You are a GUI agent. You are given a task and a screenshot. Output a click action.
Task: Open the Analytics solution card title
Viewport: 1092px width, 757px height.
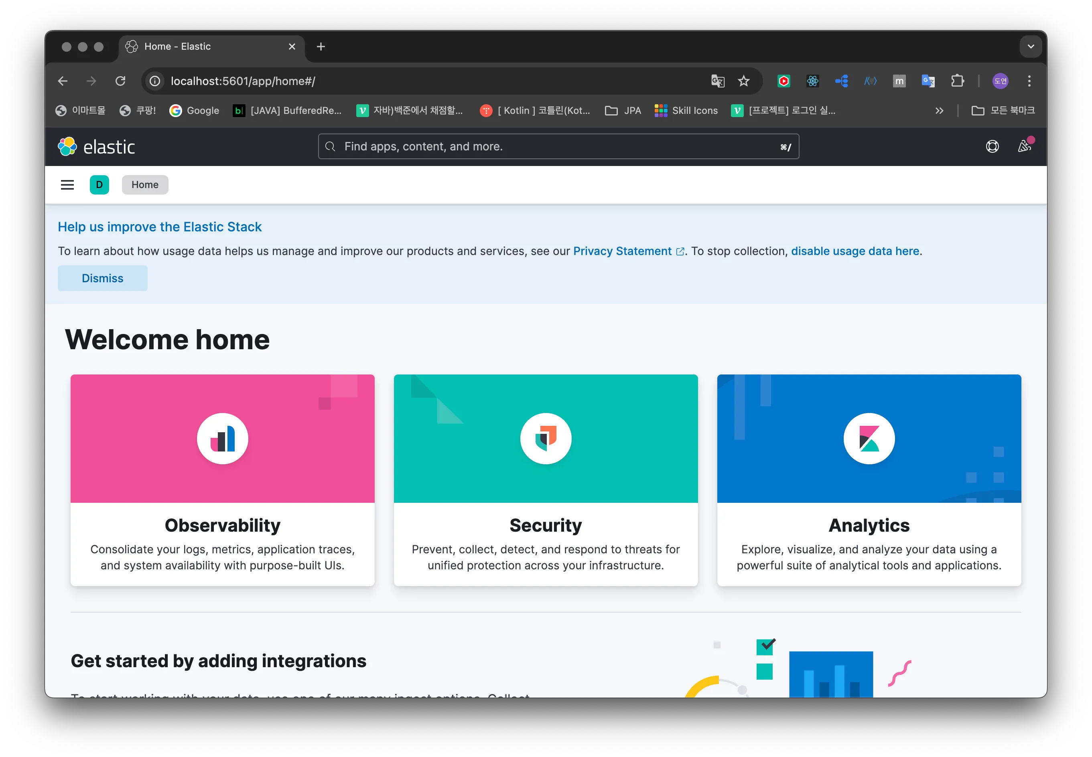click(x=869, y=526)
